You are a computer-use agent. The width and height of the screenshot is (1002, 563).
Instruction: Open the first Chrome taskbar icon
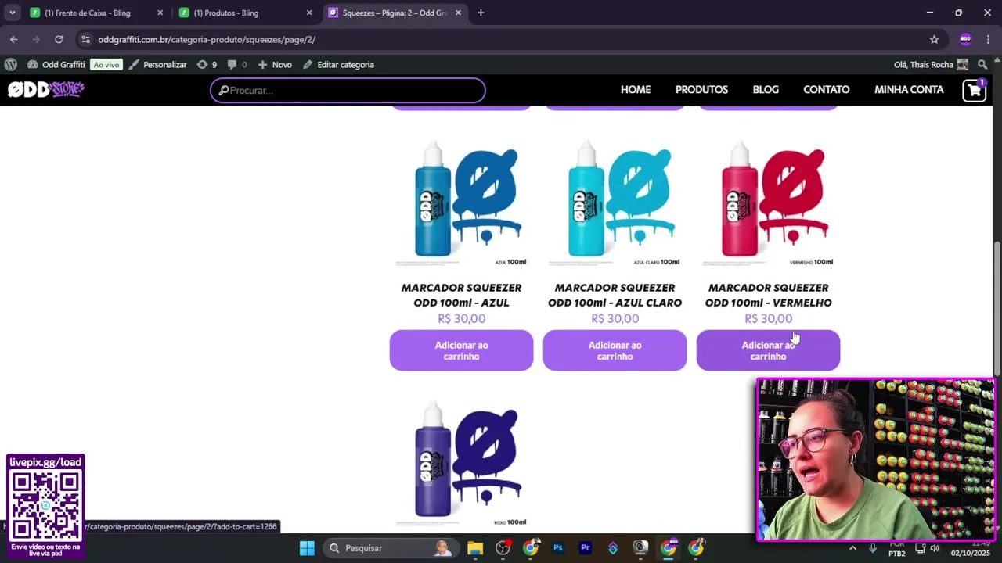tap(531, 548)
